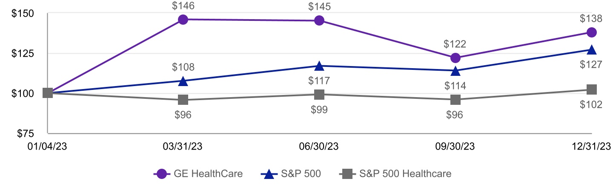Click the gray starting square at $100
This screenshot has height=196, width=613.
48,93
